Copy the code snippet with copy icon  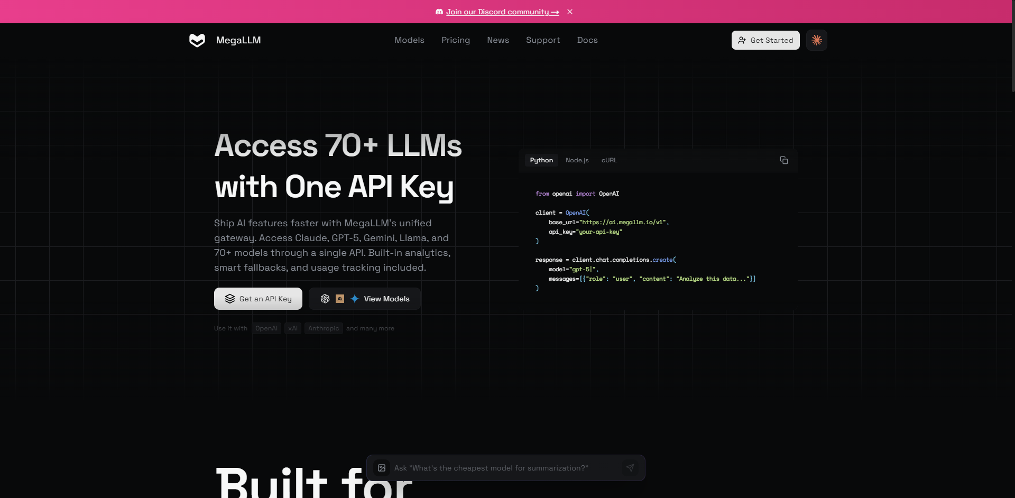[783, 160]
